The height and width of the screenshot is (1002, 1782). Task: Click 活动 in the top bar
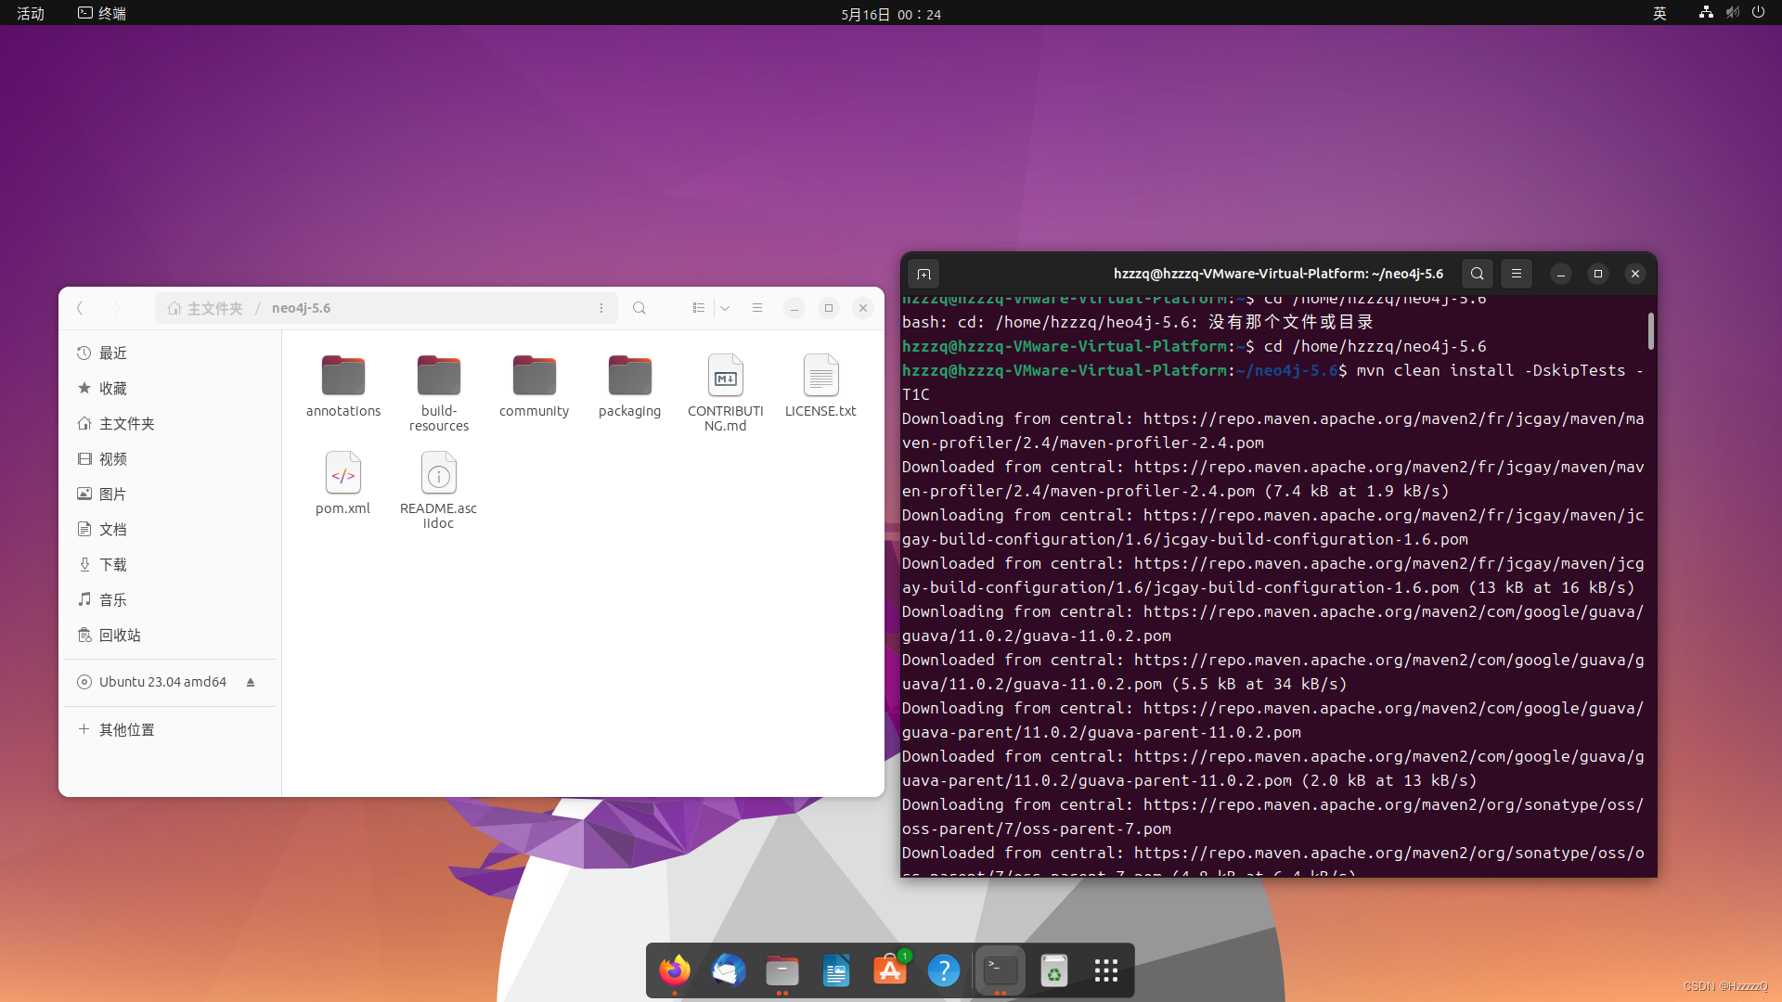click(x=31, y=13)
